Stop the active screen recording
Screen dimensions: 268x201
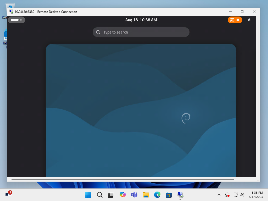[238, 20]
